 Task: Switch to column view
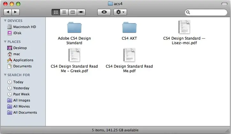(x=73, y=12)
